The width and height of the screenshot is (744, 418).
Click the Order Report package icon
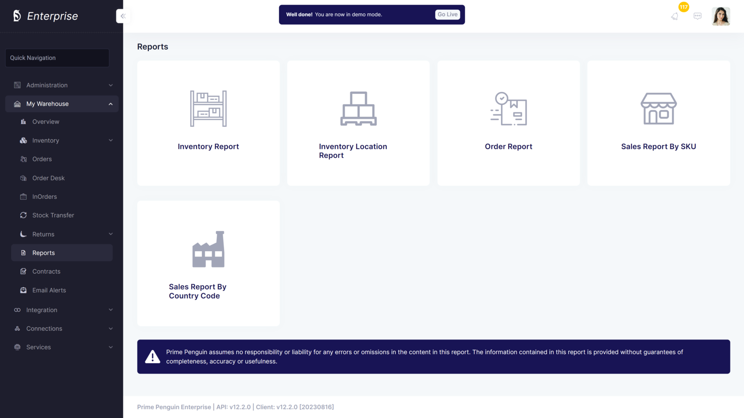point(509,109)
